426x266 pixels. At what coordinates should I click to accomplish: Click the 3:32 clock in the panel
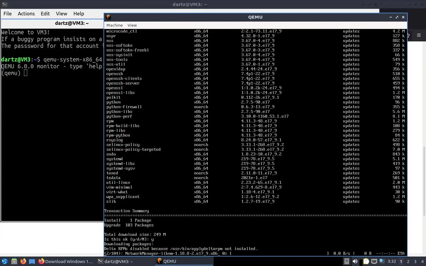pyautogui.click(x=392, y=261)
